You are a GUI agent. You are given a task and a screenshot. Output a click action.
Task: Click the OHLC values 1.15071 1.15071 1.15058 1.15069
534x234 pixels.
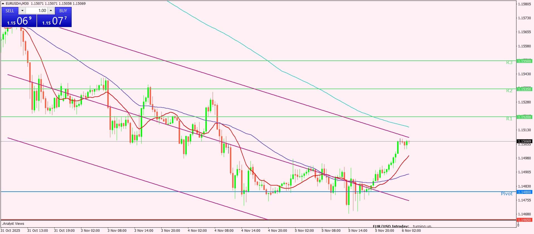pos(58,4)
